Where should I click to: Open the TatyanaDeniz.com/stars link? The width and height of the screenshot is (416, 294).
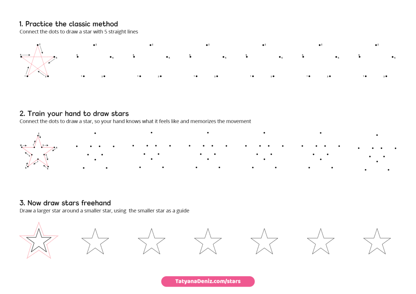[x=208, y=281]
